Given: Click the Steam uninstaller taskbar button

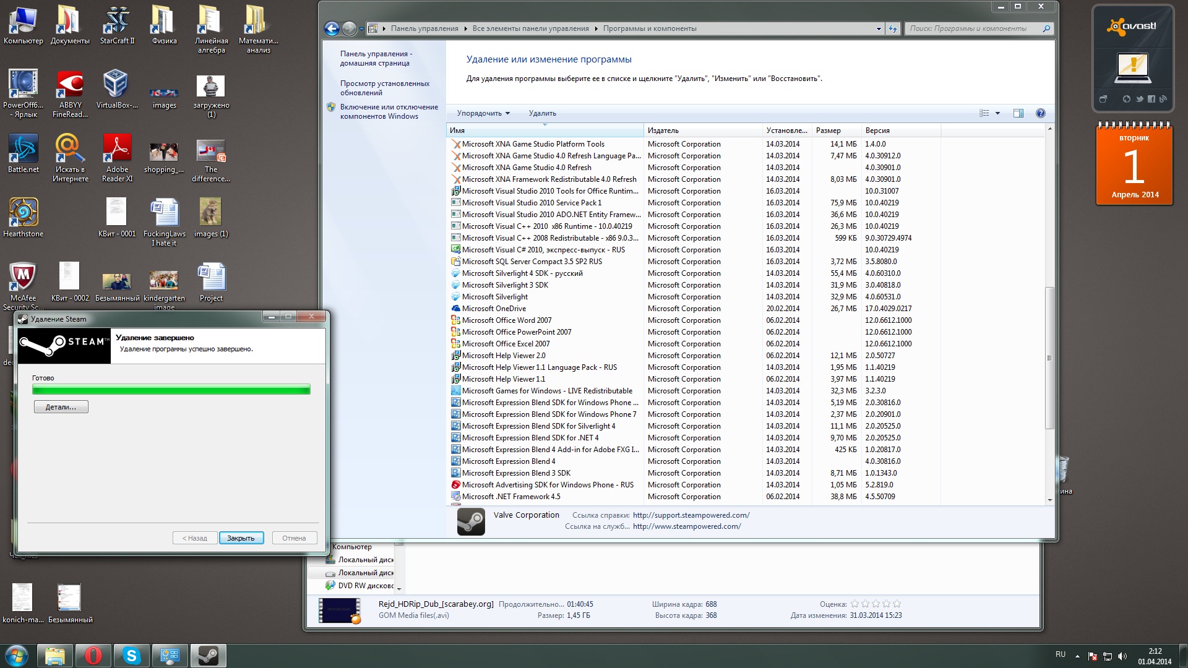Looking at the screenshot, I should point(209,656).
